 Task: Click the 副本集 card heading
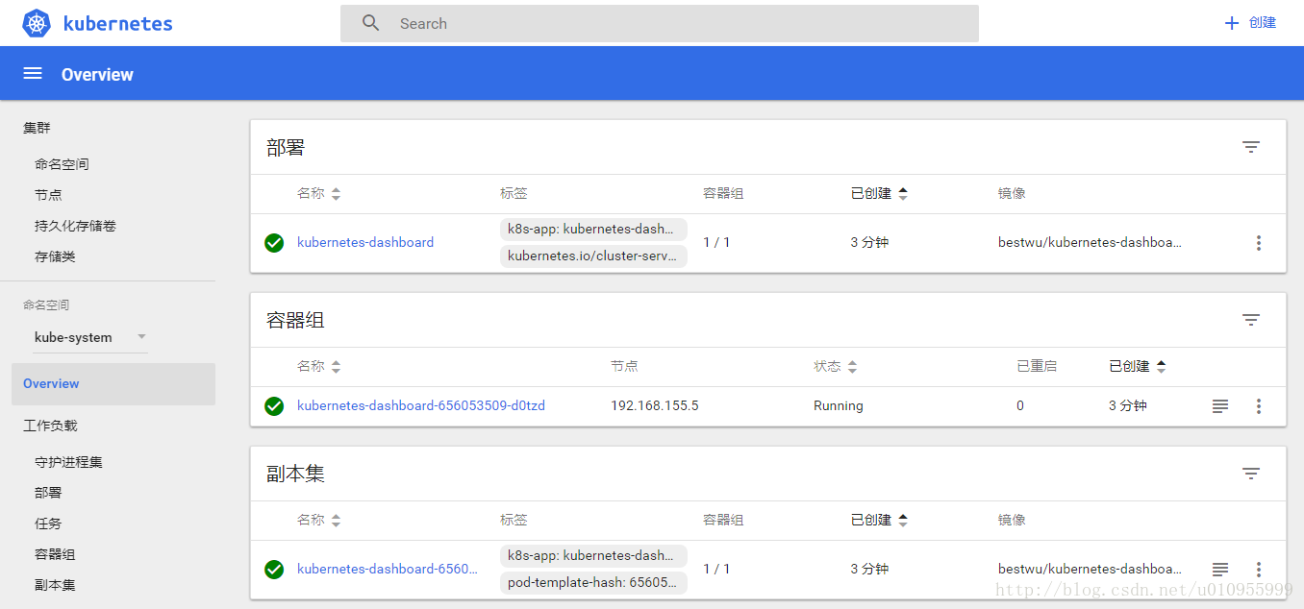(295, 474)
